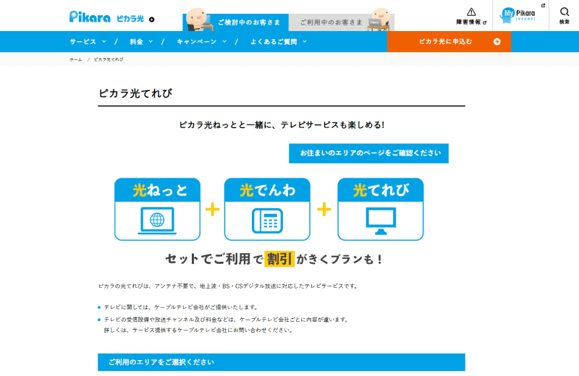Click the 光てれび card heading
This screenshot has height=376, width=579.
point(381,190)
